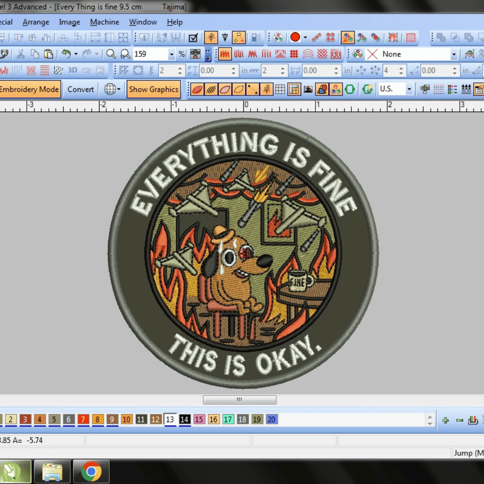Select the red maze-pattern stitch type icon
The width and height of the screenshot is (484, 484).
[336, 54]
